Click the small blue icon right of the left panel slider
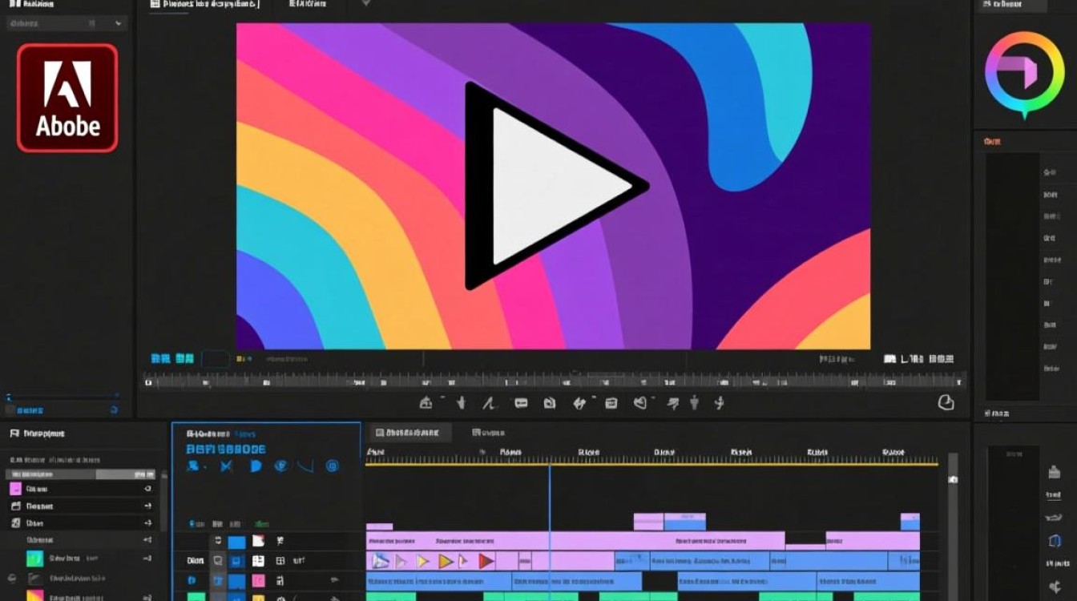 point(114,409)
